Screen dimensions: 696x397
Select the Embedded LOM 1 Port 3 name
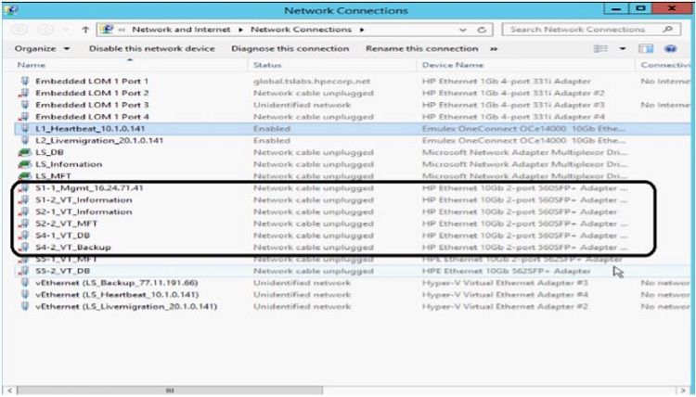click(x=92, y=105)
